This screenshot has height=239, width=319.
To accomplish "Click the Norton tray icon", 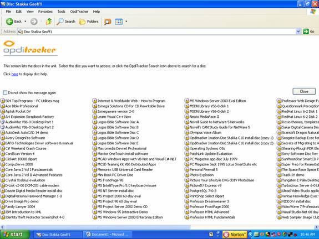I will (x=235, y=235).
